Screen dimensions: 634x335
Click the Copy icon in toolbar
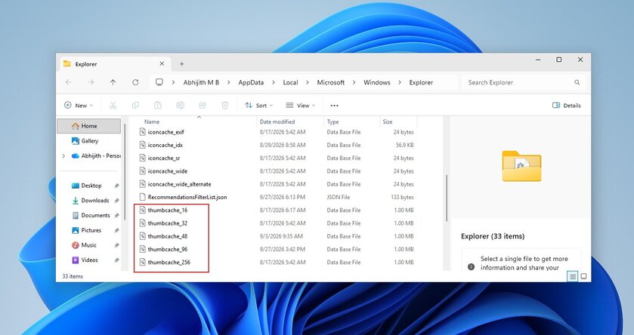135,106
